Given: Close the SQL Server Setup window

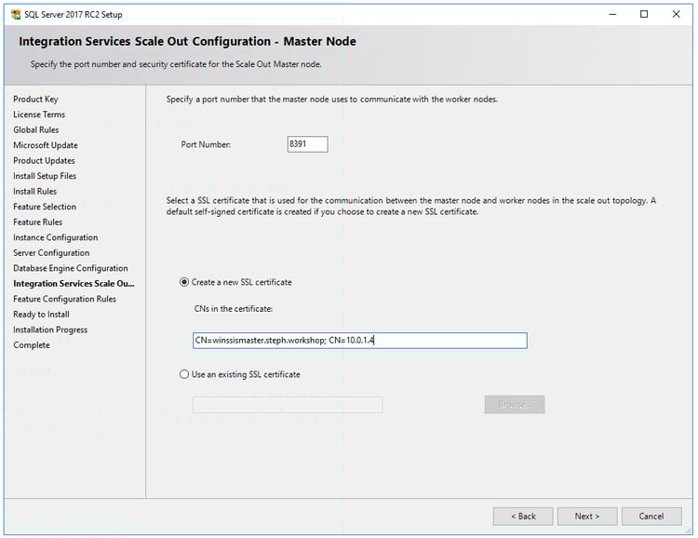Looking at the screenshot, I should (x=676, y=15).
